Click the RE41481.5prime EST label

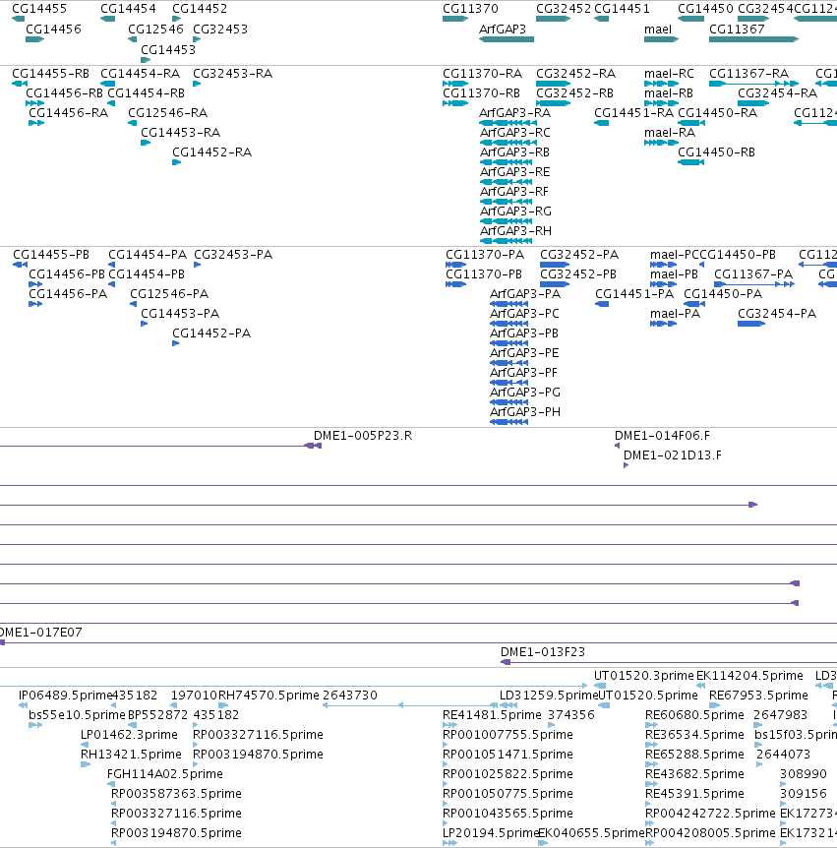coord(492,715)
